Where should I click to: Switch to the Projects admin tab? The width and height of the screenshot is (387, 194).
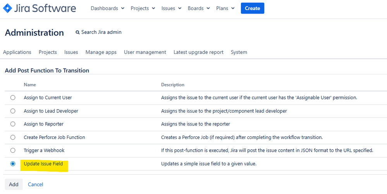tap(48, 52)
